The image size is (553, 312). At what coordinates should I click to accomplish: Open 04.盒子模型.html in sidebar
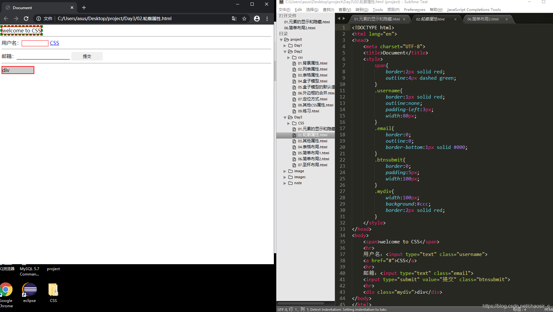tap(312, 81)
